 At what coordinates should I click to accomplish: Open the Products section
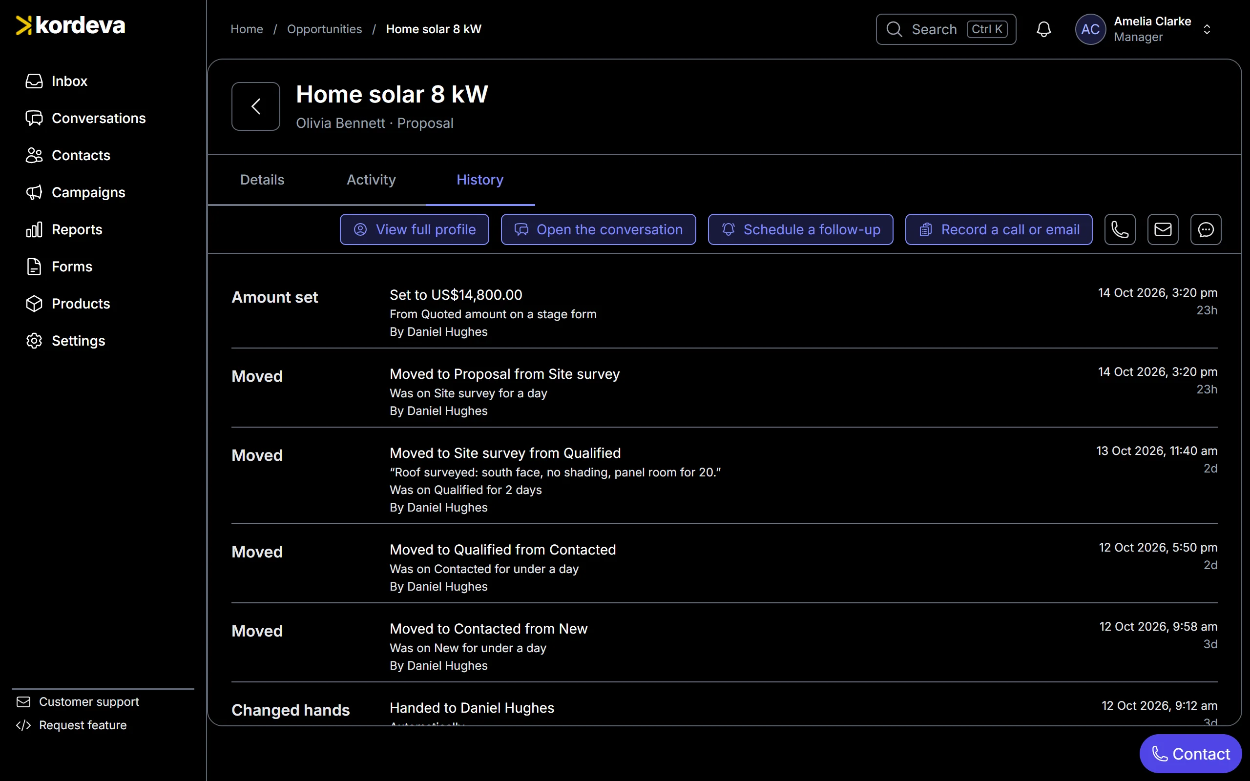[x=68, y=304]
